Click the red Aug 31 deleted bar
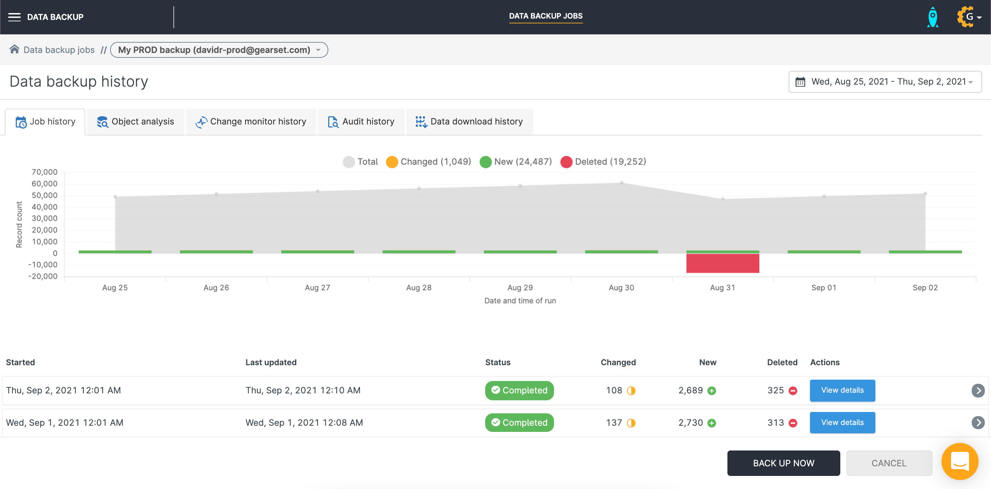Image resolution: width=991 pixels, height=489 pixels. coord(723,263)
